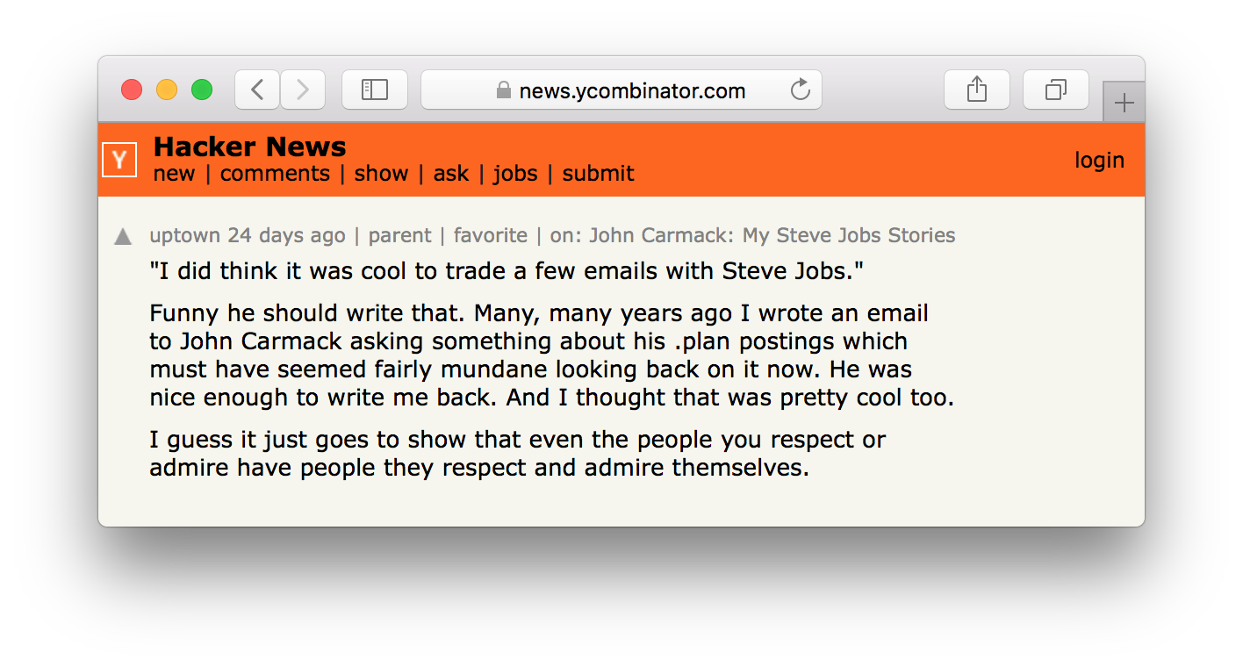Screen dimensions: 1243x667
Task: Open the comments section link
Action: click(x=275, y=174)
